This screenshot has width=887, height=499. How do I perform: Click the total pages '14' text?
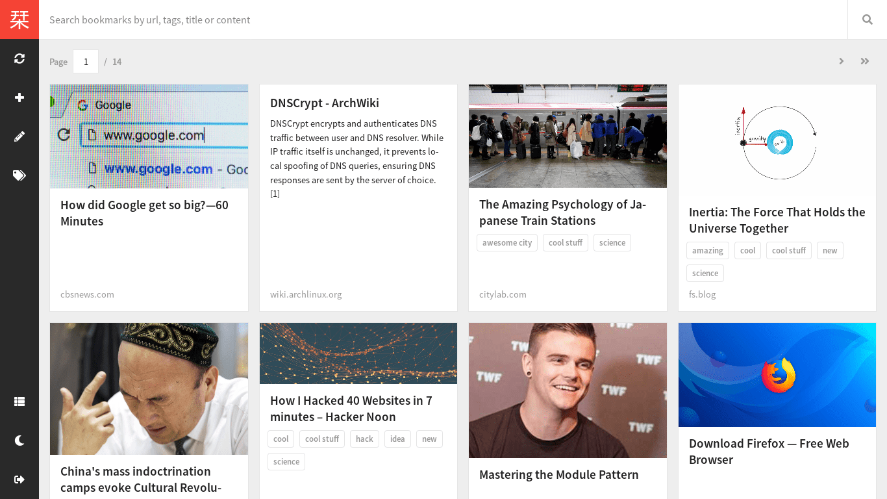click(117, 62)
